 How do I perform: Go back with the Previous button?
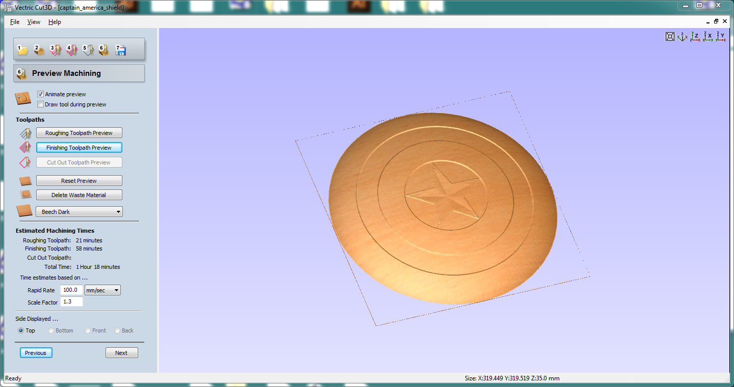point(36,353)
